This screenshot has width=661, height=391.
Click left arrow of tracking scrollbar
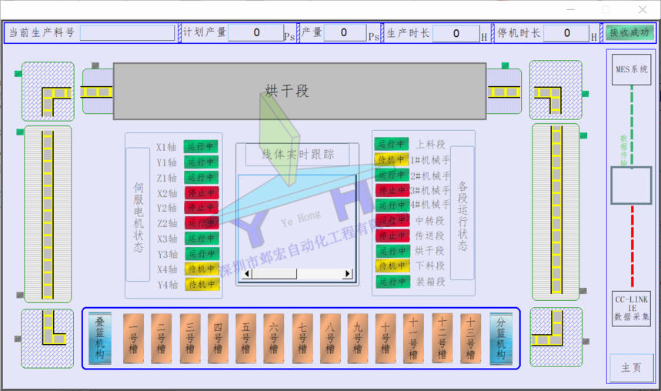pyautogui.click(x=248, y=274)
